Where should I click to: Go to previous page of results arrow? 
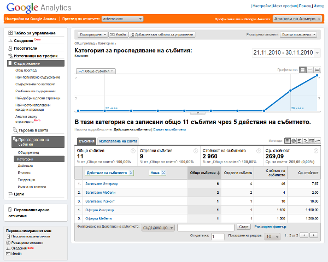pos(304,235)
